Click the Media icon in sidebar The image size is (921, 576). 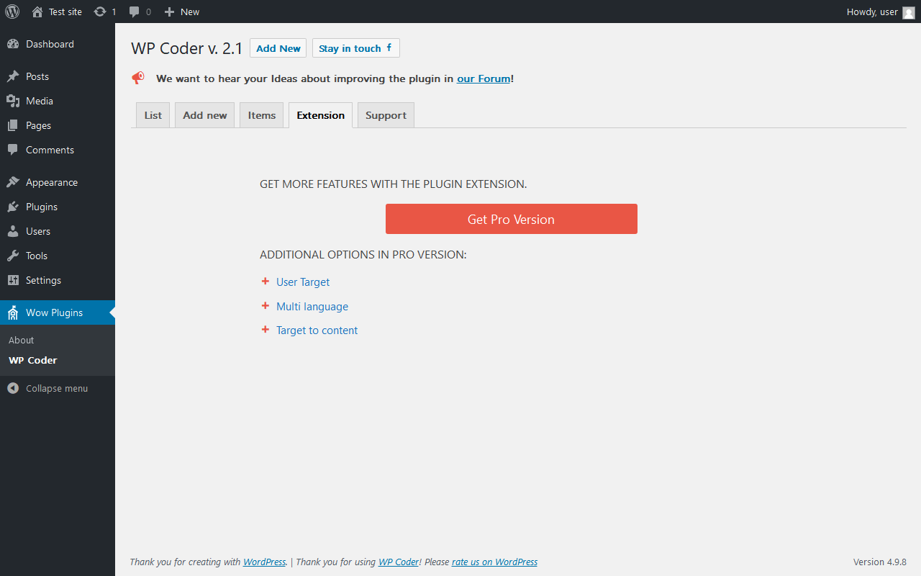click(13, 101)
